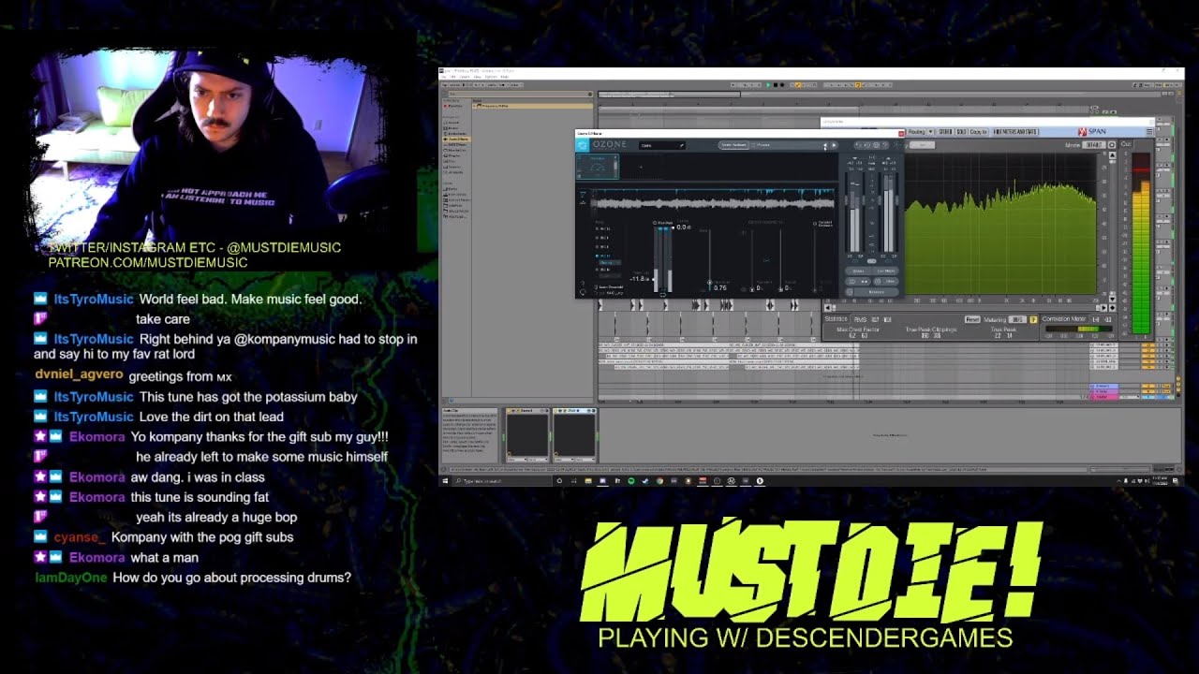The width and height of the screenshot is (1199, 674).
Task: Select the highlighted Audio Effects browser category
Action: click(x=456, y=139)
